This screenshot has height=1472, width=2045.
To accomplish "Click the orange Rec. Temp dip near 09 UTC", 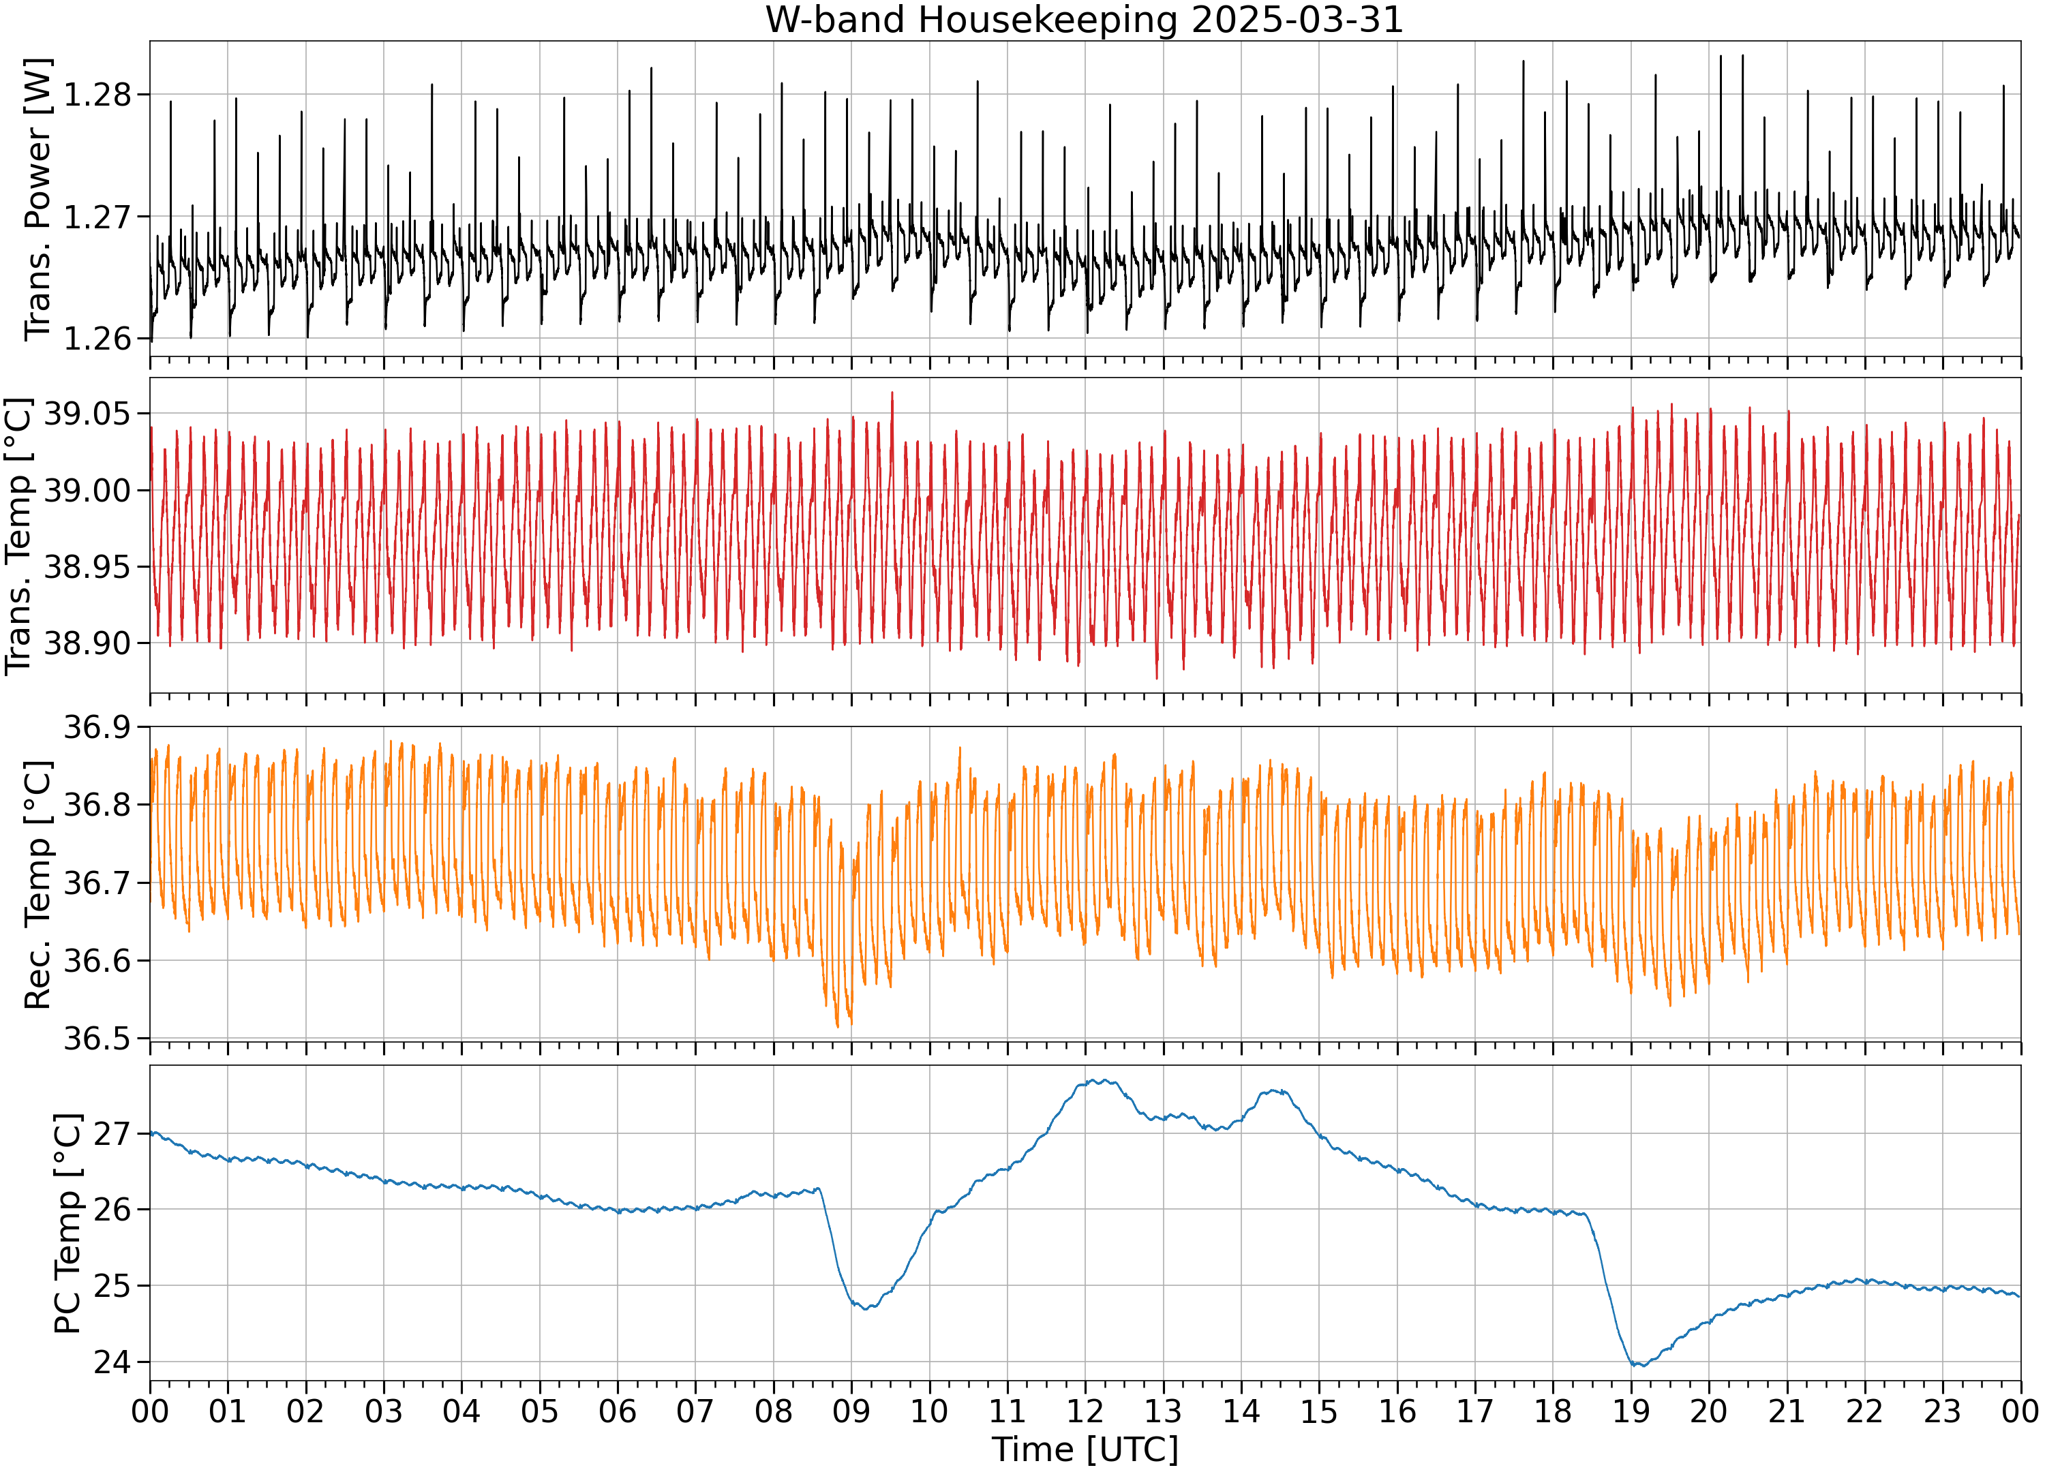I will (x=838, y=1026).
